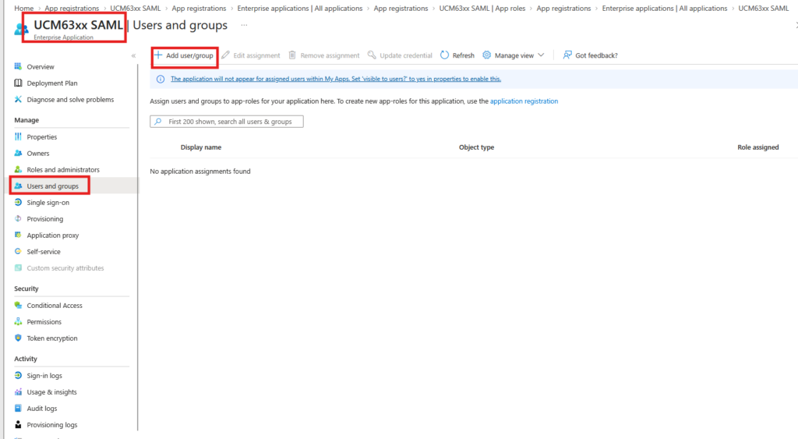Click the plus icon for Add user/group
Screen dimensions: 798x439
[158, 55]
